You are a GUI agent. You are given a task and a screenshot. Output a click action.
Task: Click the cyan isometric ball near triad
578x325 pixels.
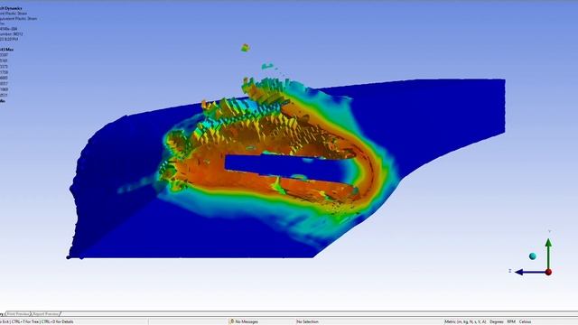[x=532, y=256]
